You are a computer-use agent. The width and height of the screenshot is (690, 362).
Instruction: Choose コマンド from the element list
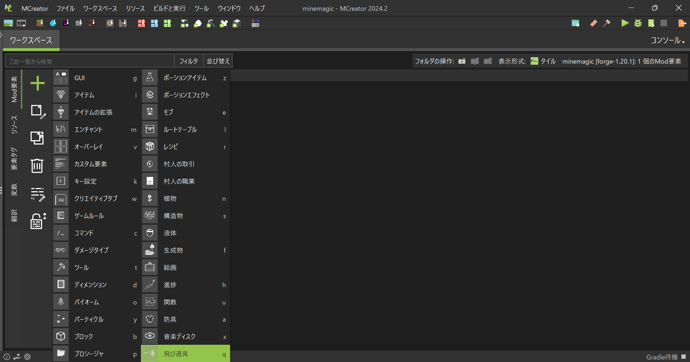(96, 233)
